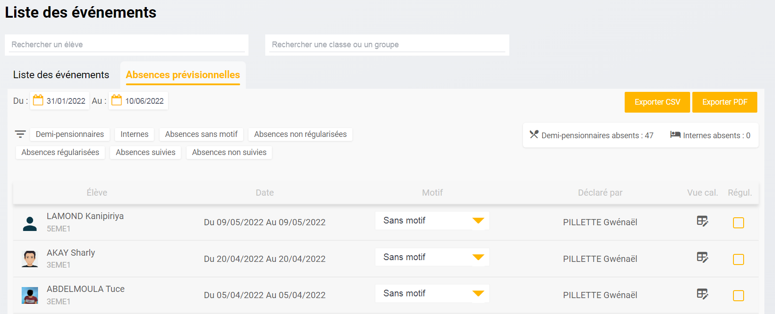Export the list with Exporter PDF

pos(725,102)
